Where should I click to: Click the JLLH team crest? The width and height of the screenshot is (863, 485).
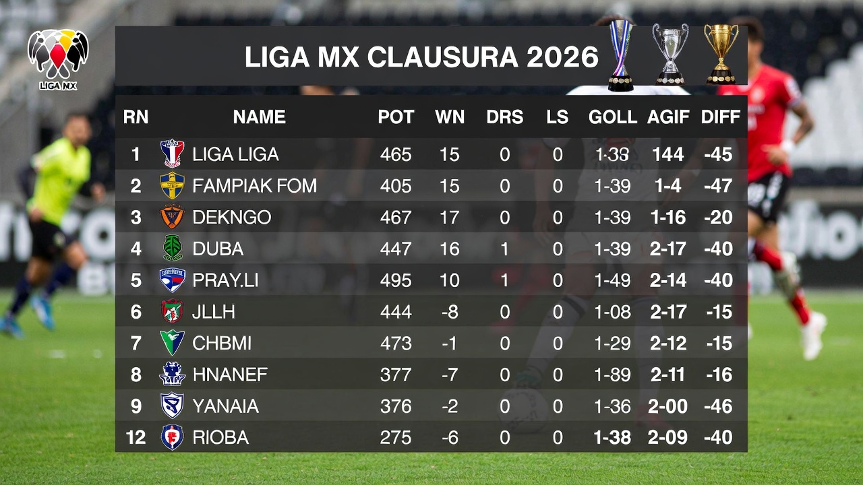(172, 311)
